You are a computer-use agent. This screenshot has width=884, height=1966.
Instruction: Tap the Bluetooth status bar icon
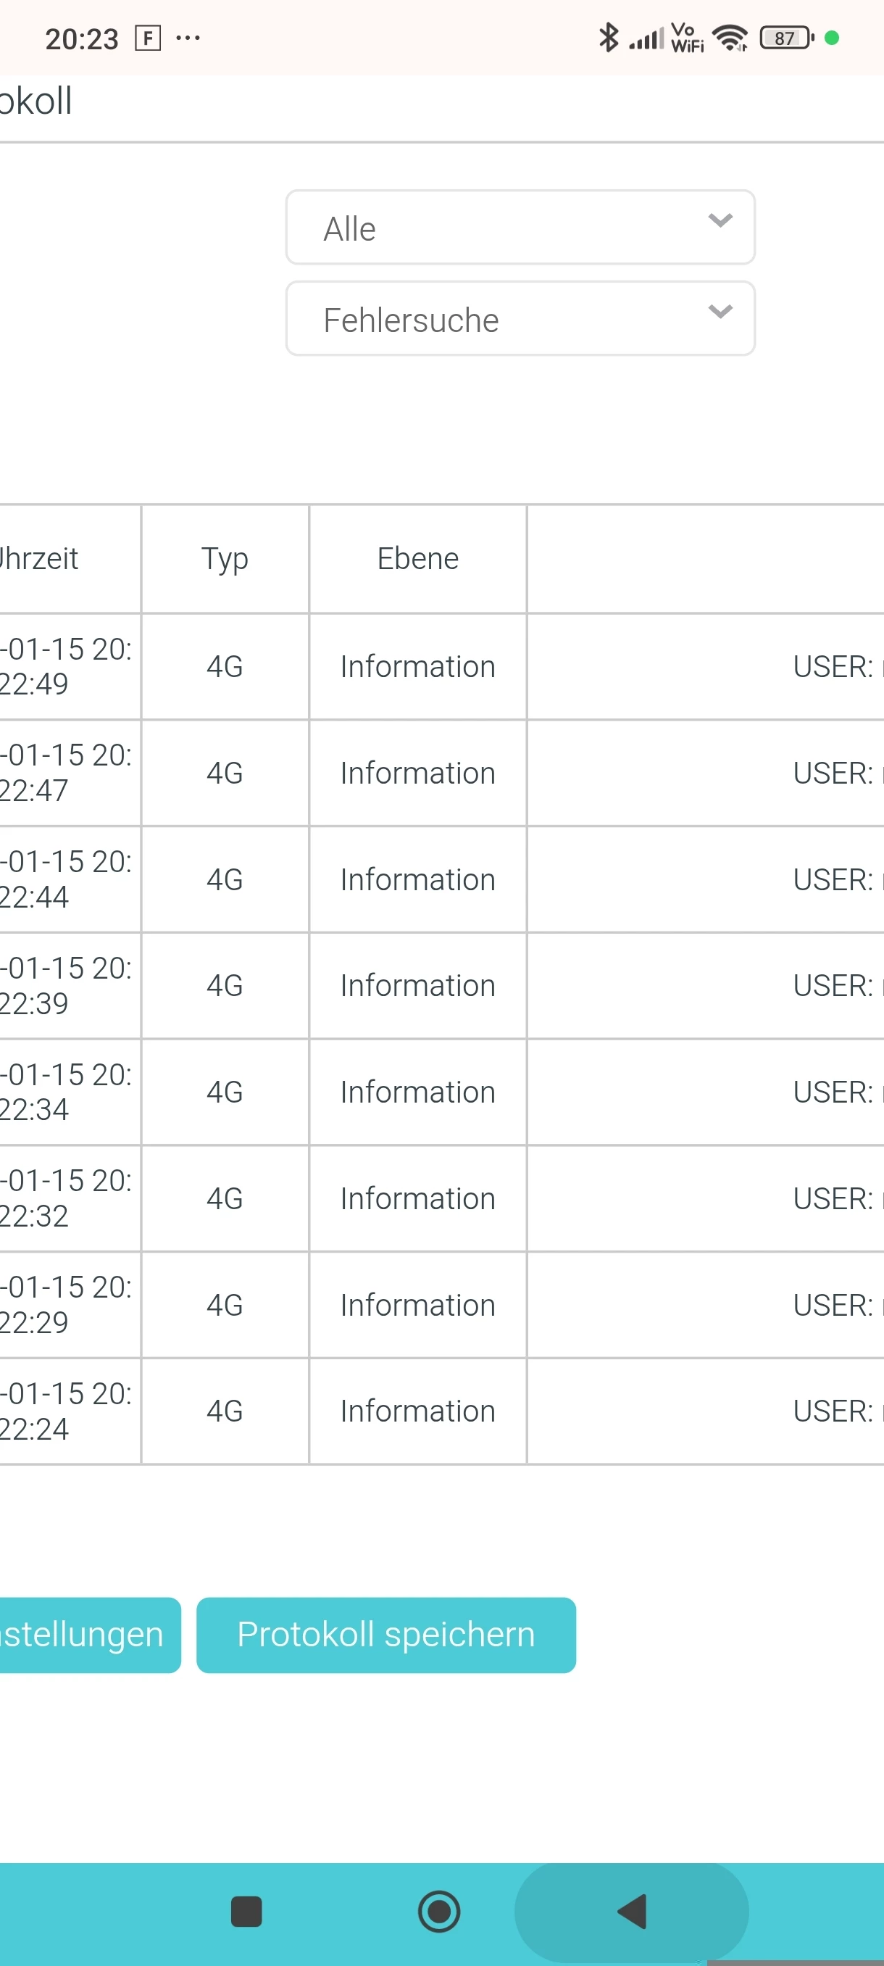(608, 38)
